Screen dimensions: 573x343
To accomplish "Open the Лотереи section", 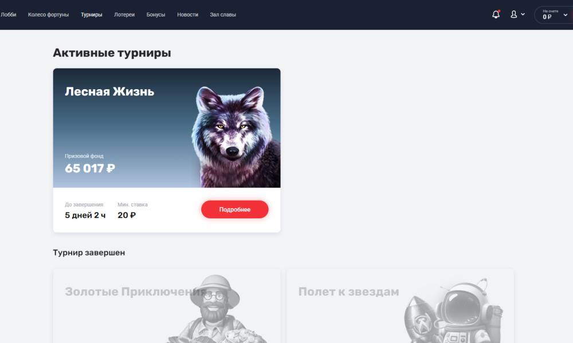I will tap(124, 15).
